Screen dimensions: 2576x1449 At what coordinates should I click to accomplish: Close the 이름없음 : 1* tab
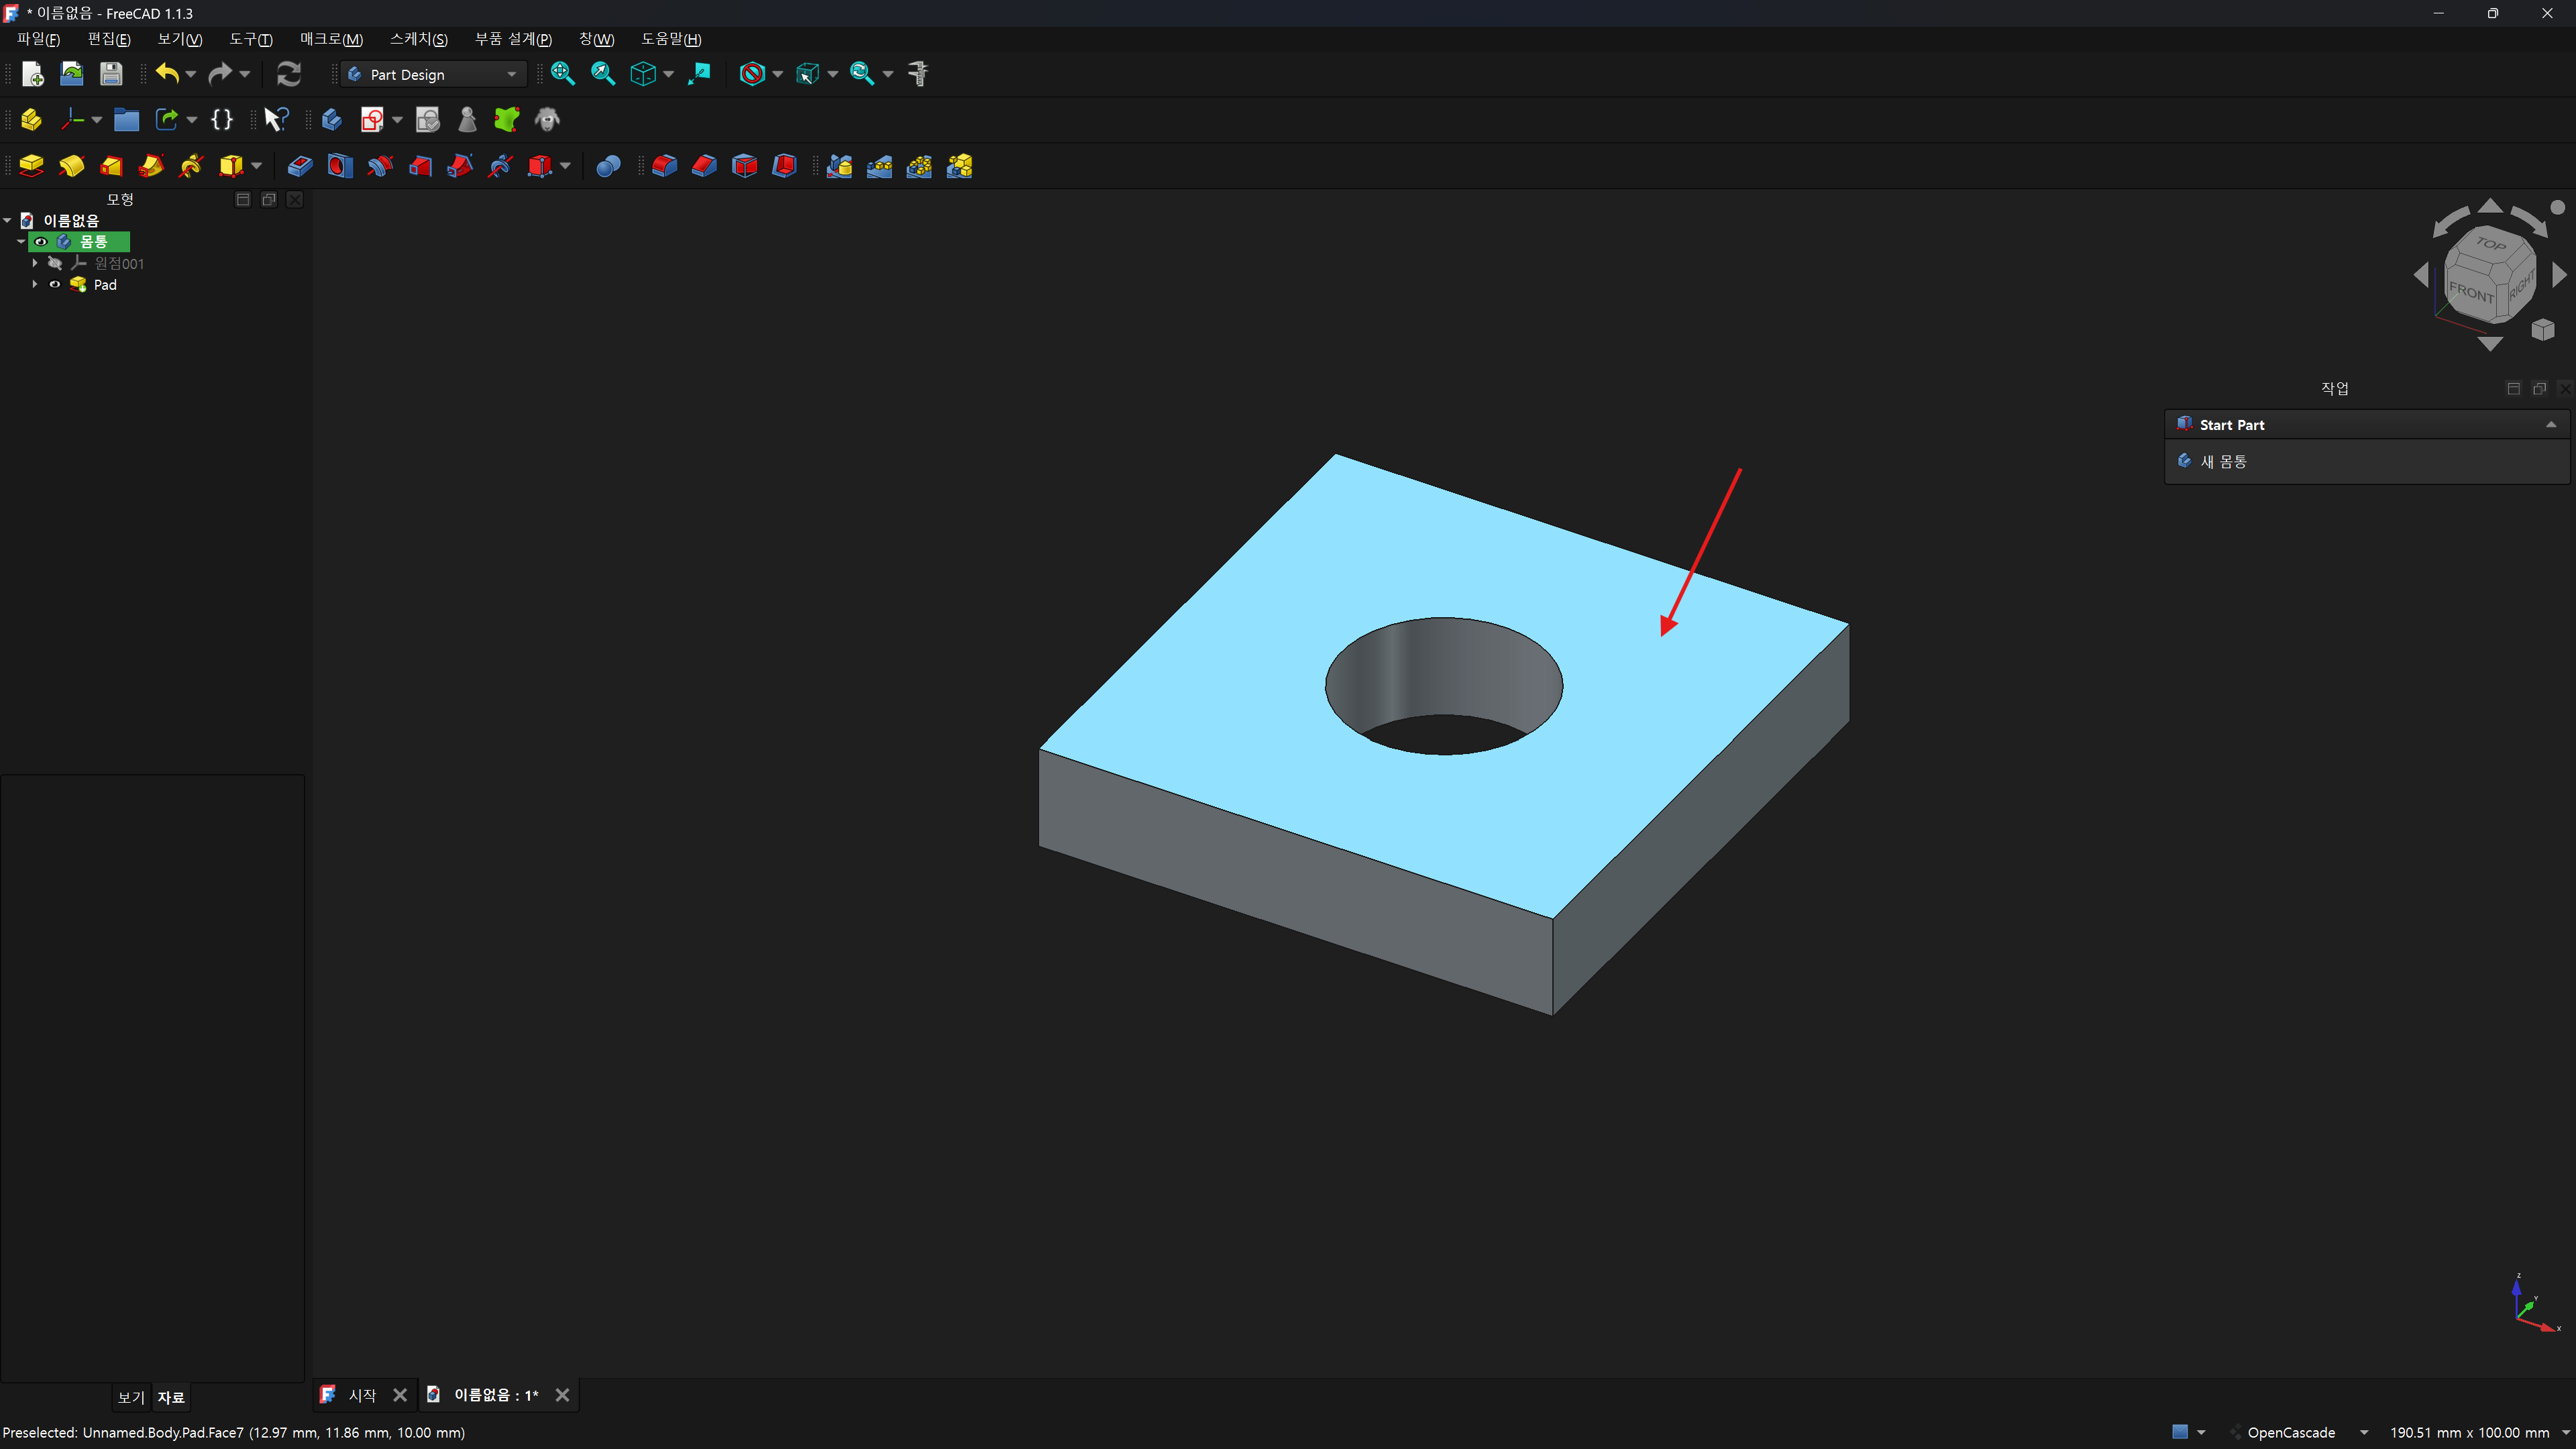(x=562, y=1395)
